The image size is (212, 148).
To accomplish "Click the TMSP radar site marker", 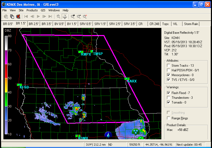I will coord(92,51).
